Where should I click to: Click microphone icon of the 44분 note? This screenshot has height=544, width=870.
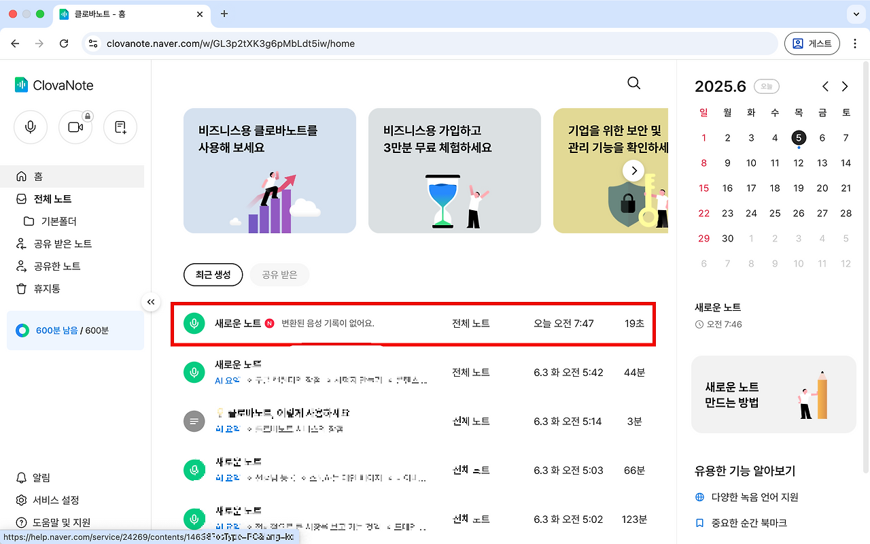coord(194,373)
